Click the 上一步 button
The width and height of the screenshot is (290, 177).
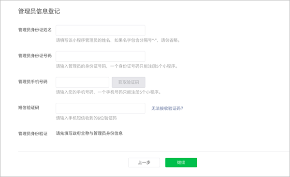pyautogui.click(x=144, y=163)
